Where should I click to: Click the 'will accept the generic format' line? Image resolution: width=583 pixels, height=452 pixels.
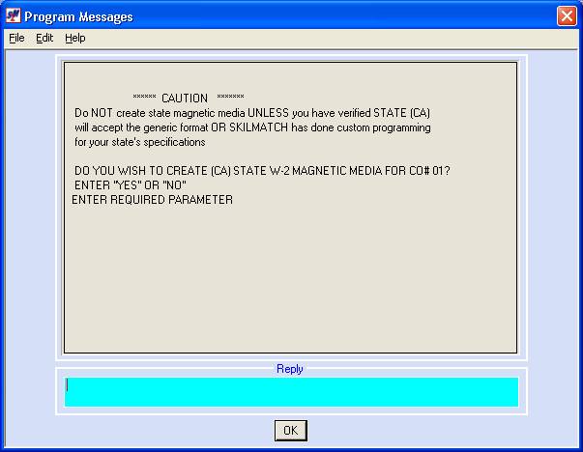click(x=252, y=127)
